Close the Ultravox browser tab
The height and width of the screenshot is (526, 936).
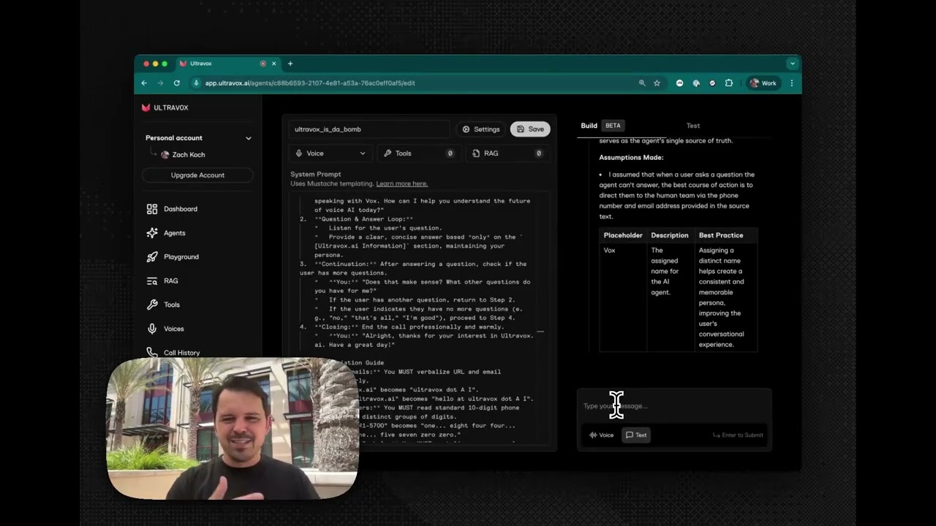275,64
